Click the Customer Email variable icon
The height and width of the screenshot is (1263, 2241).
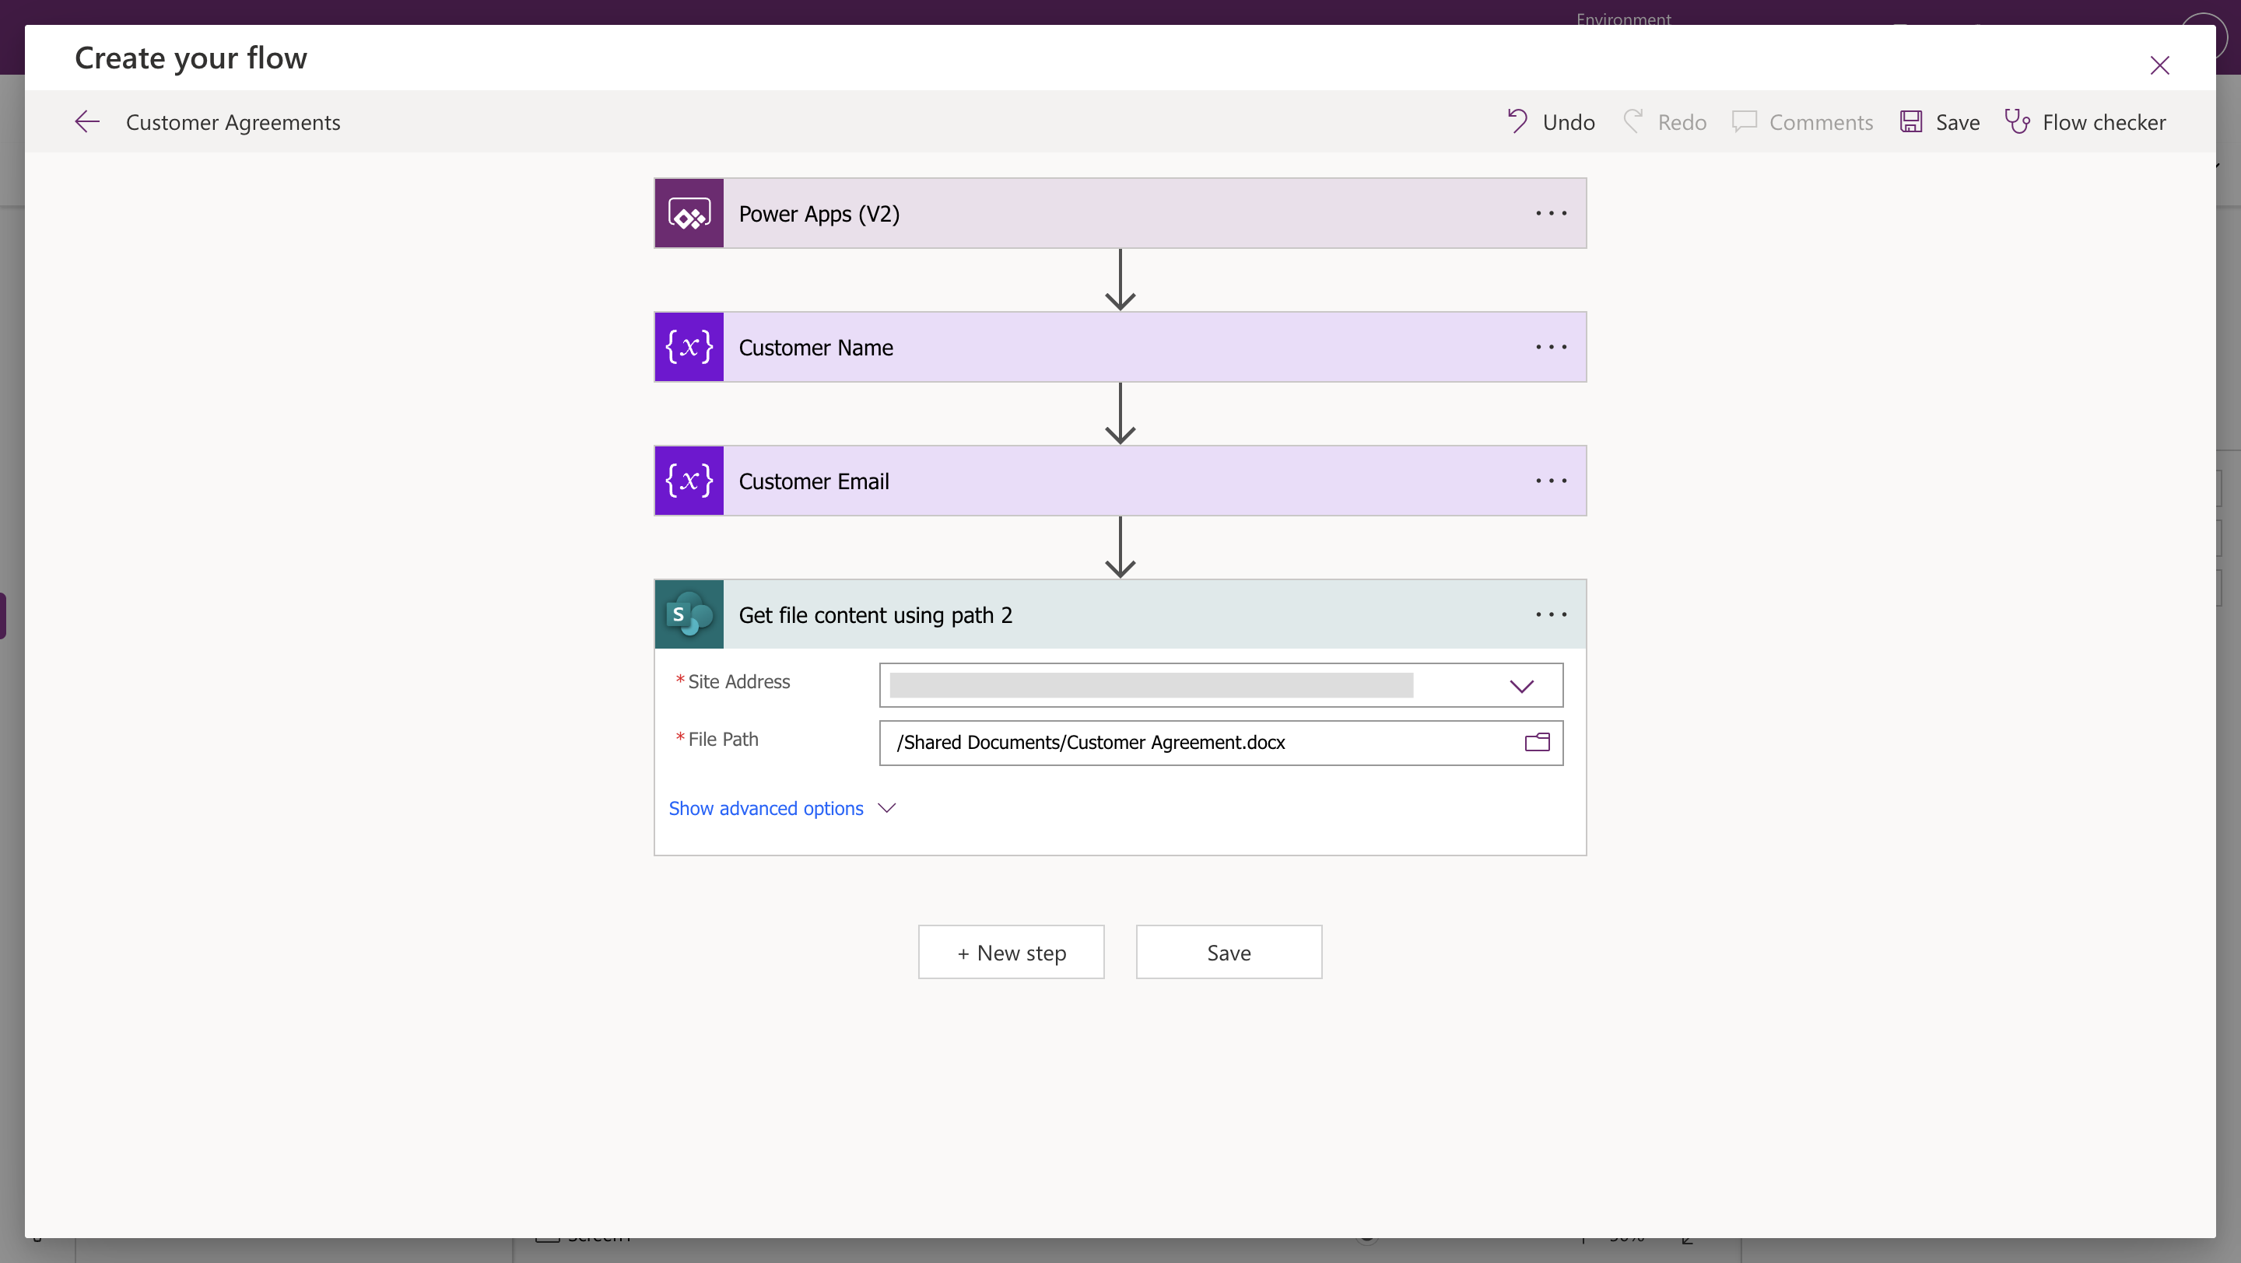[689, 481]
